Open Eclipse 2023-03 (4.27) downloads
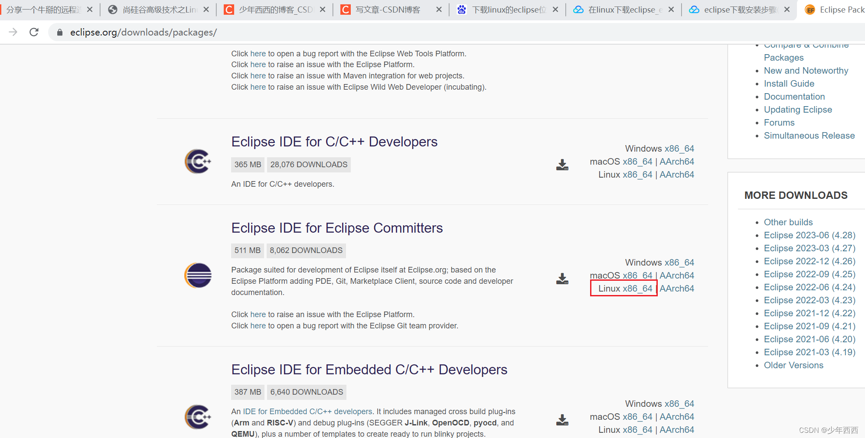 click(810, 248)
